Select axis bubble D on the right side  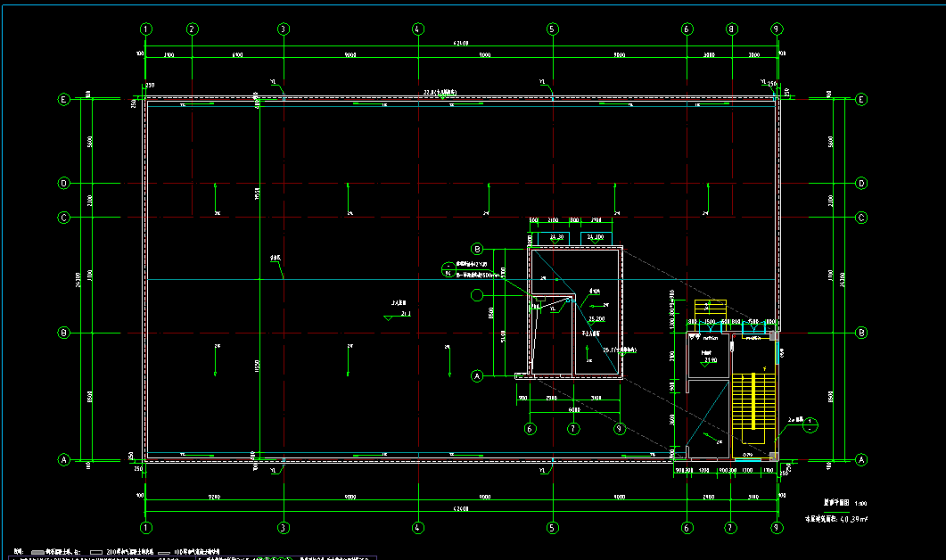[861, 184]
